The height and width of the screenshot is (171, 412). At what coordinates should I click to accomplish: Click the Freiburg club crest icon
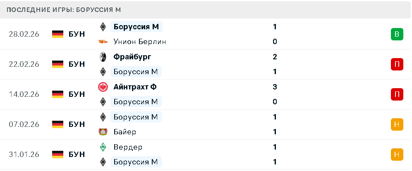point(103,57)
